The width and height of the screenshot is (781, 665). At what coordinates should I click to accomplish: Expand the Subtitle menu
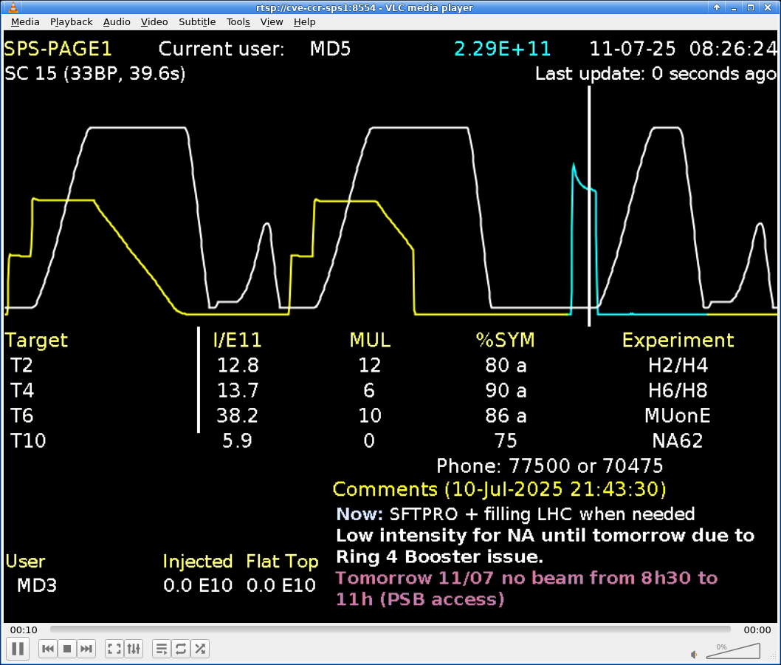point(197,22)
